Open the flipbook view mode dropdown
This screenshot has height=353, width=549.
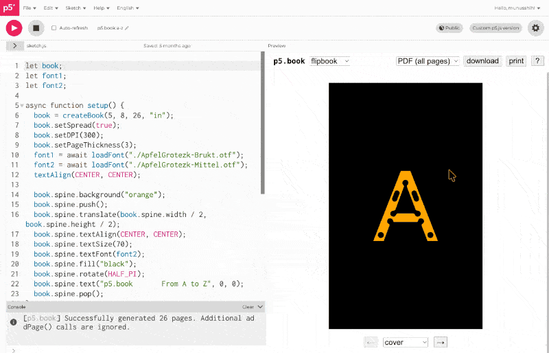(329, 61)
